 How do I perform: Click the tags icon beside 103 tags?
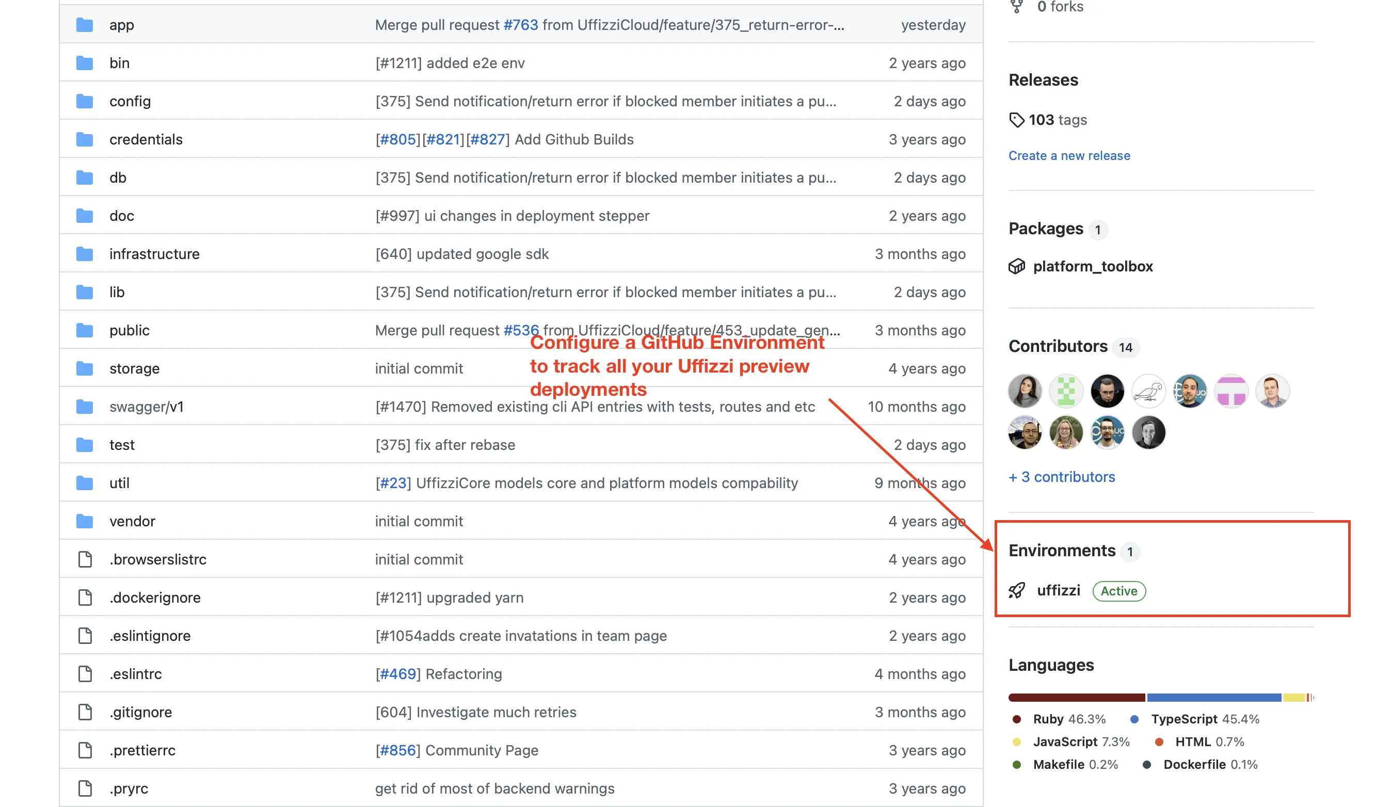(1016, 120)
